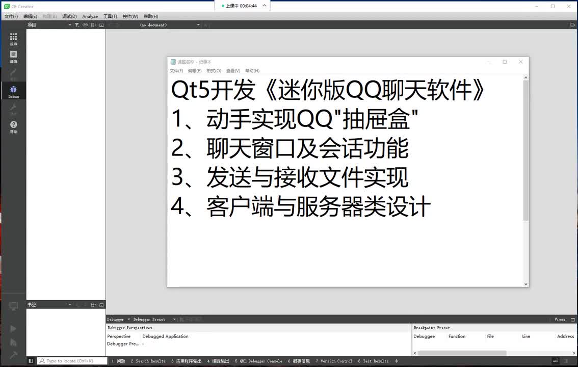Screen dimensions: 578x367
Task: Click the Views button in debugger toolbar
Action: 560,320
